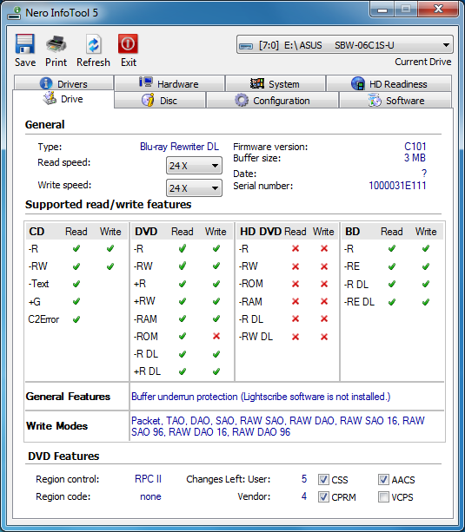
Task: Switch to the Disc tab
Action: (x=160, y=101)
